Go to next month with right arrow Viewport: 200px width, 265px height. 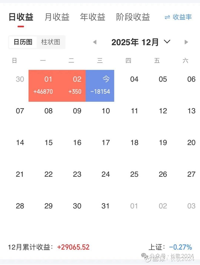pos(186,42)
